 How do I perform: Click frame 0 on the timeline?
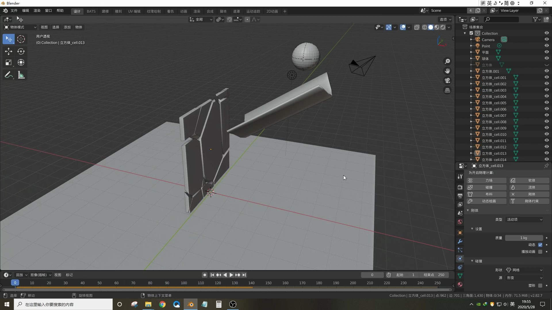pos(15,283)
